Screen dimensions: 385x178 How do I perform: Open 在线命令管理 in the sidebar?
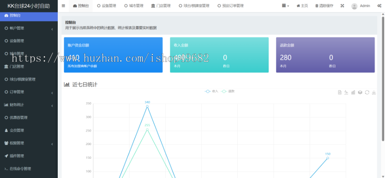coord(29,169)
